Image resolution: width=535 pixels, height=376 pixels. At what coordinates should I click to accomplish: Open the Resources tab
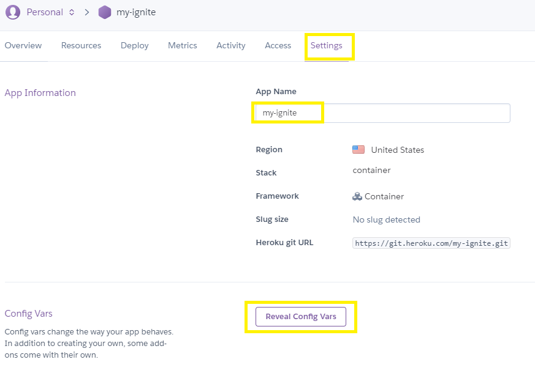[x=82, y=46]
